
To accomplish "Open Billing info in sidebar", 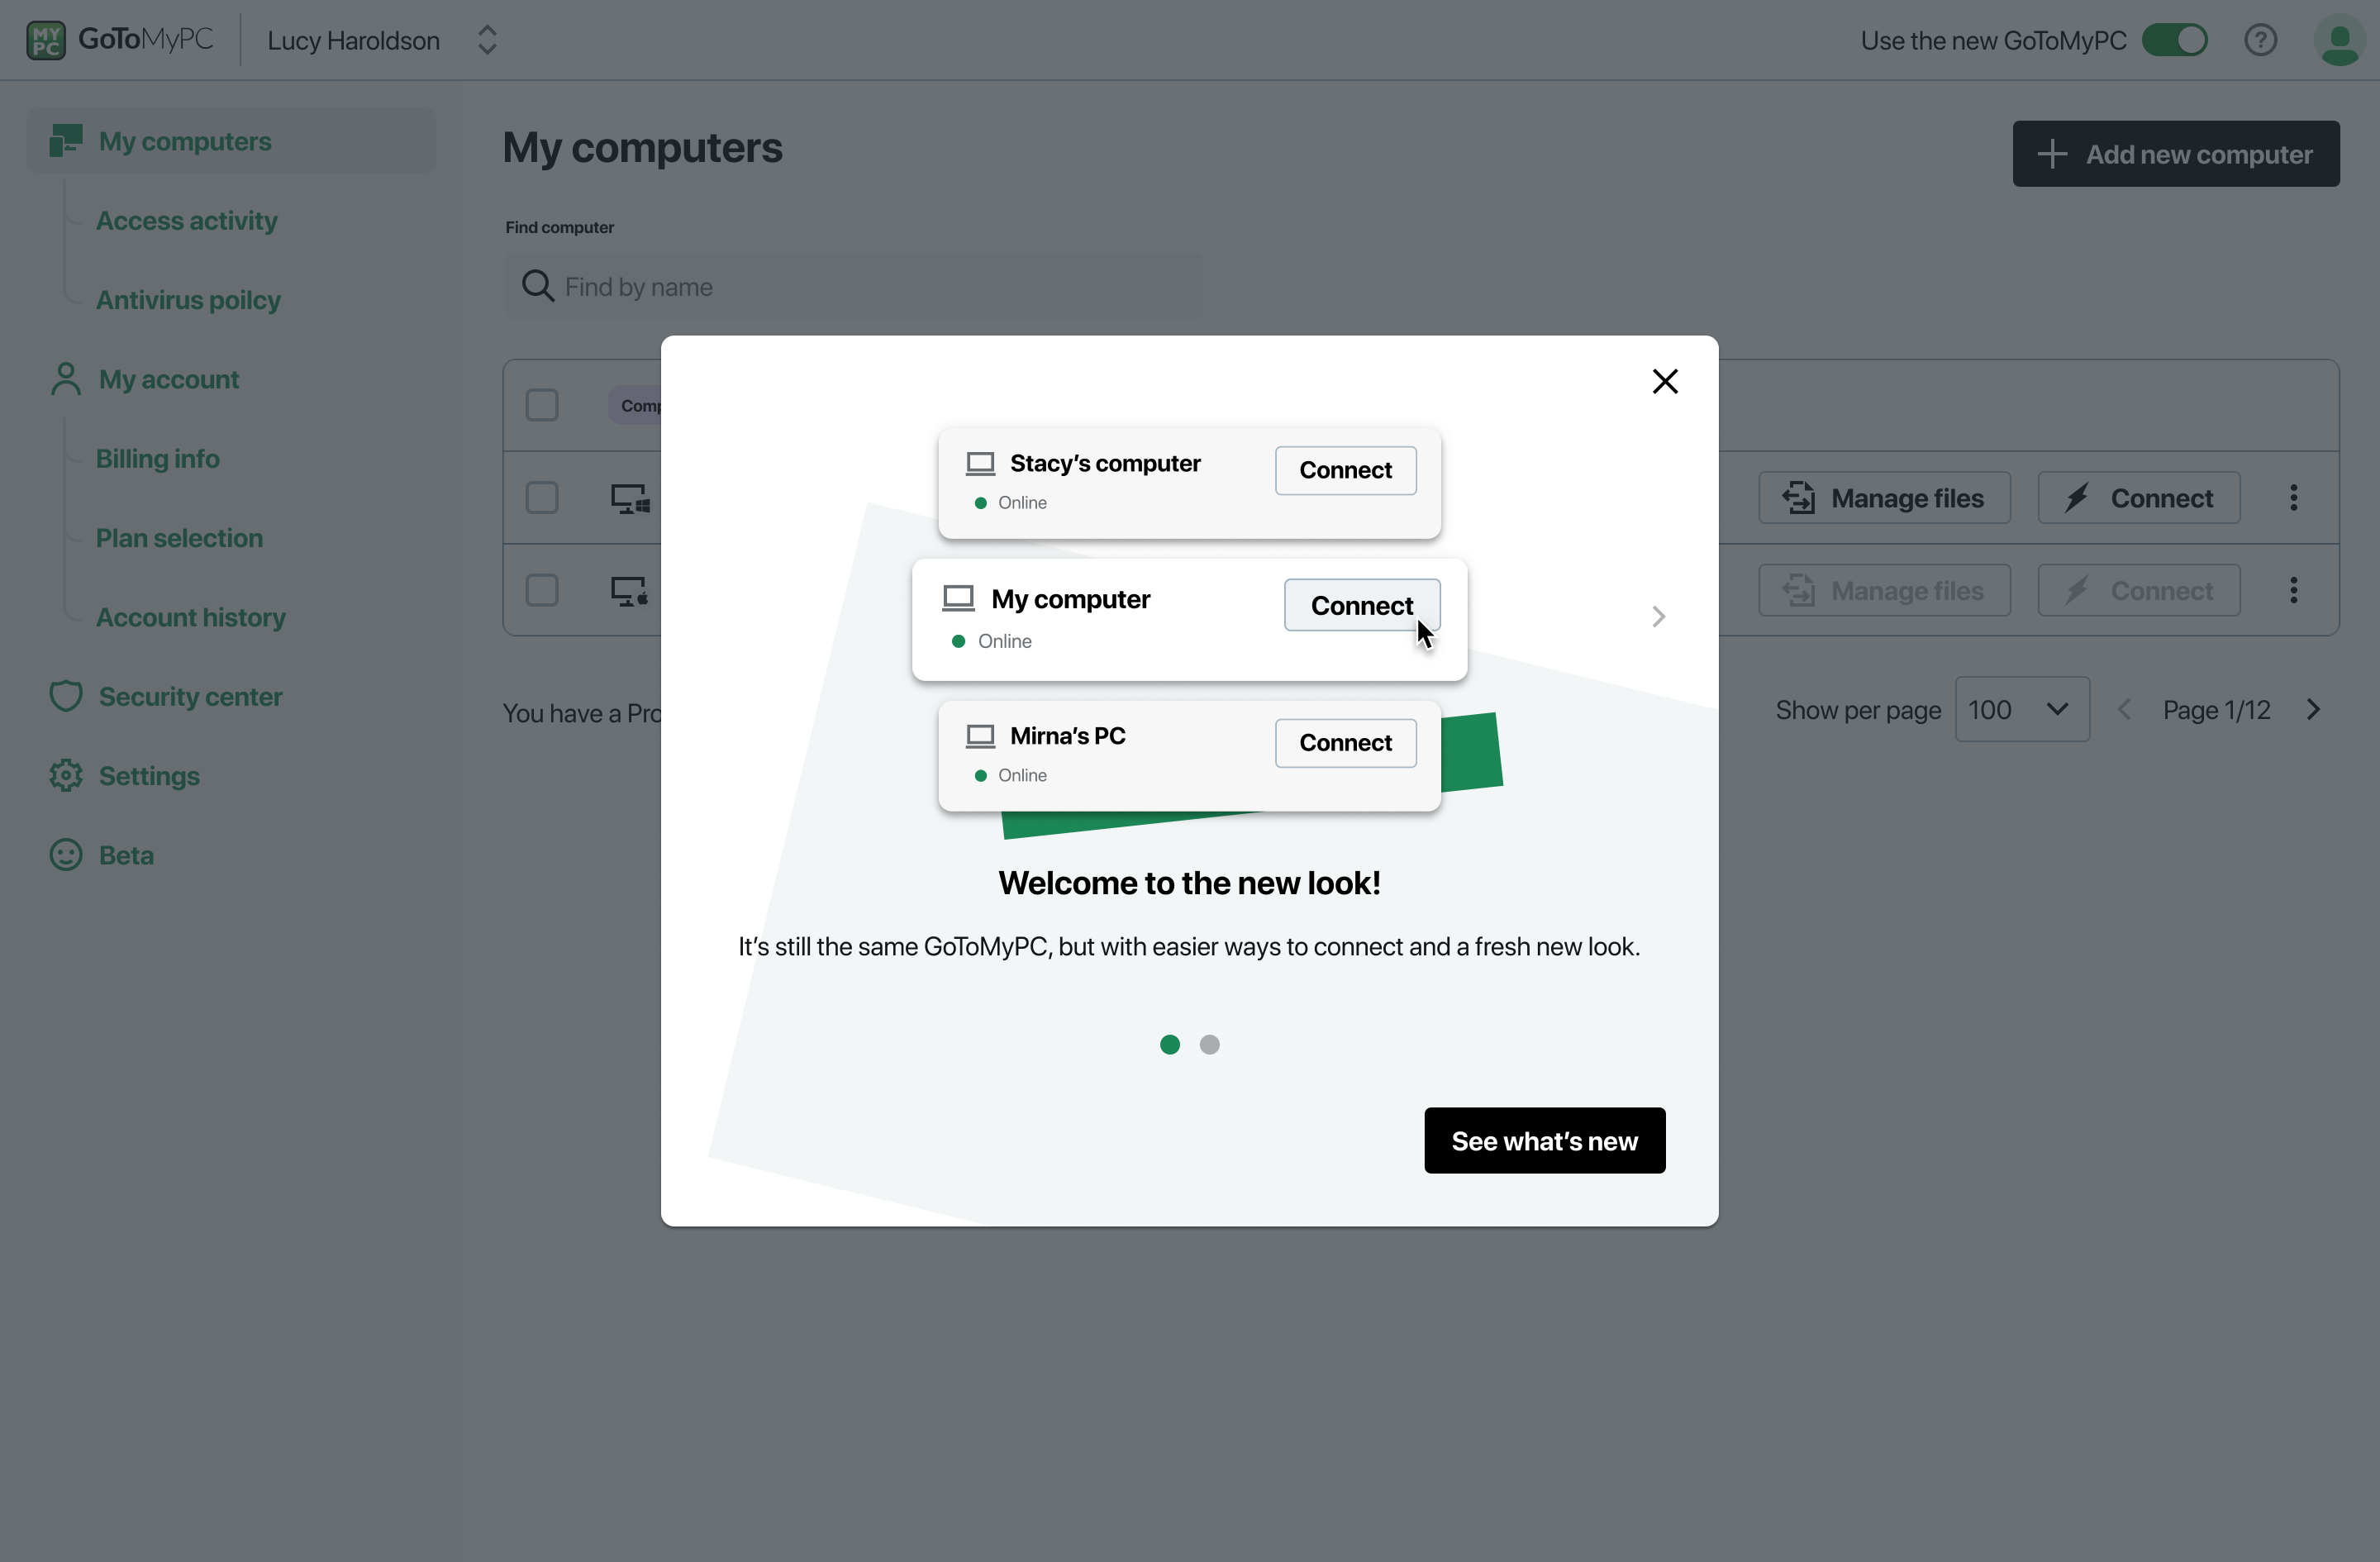I will click(158, 458).
